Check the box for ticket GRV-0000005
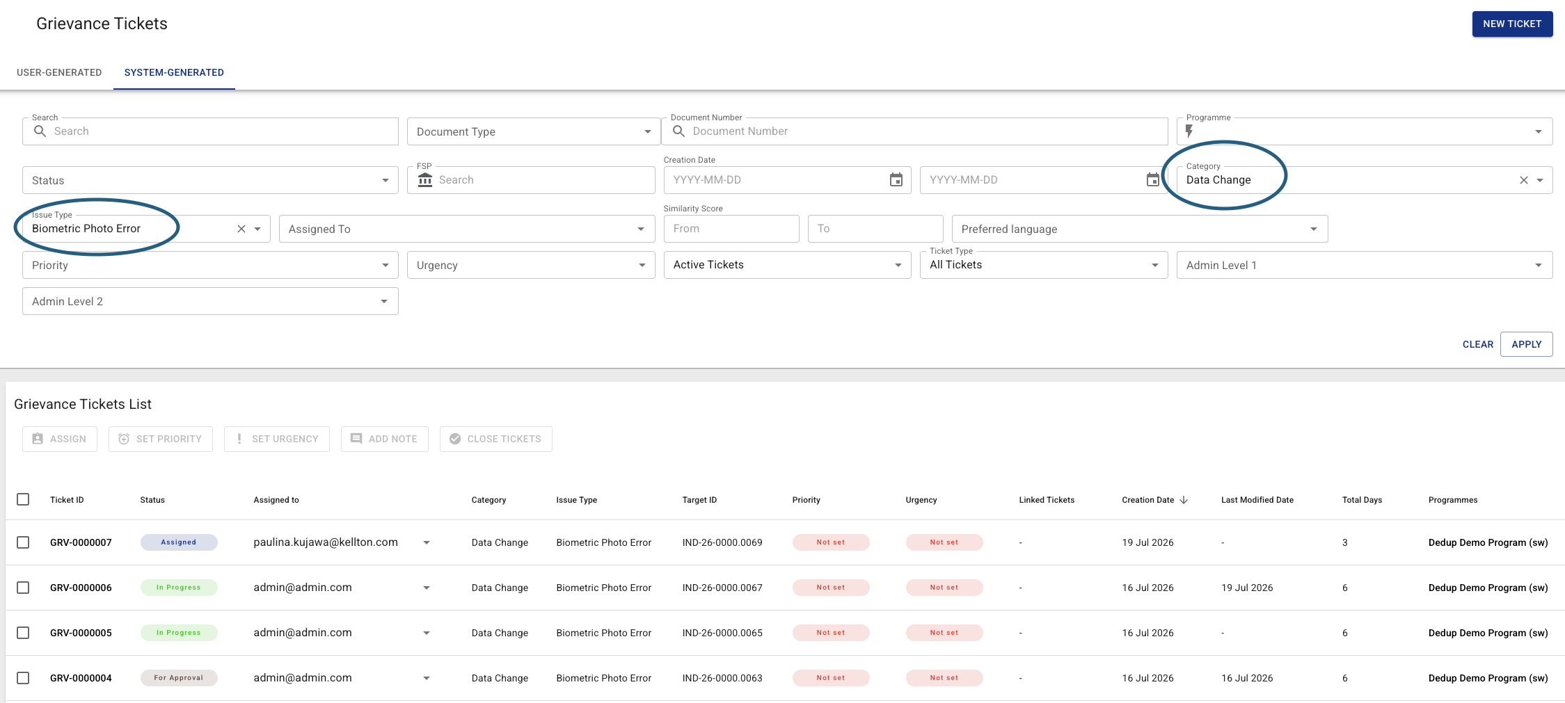 pyautogui.click(x=23, y=633)
